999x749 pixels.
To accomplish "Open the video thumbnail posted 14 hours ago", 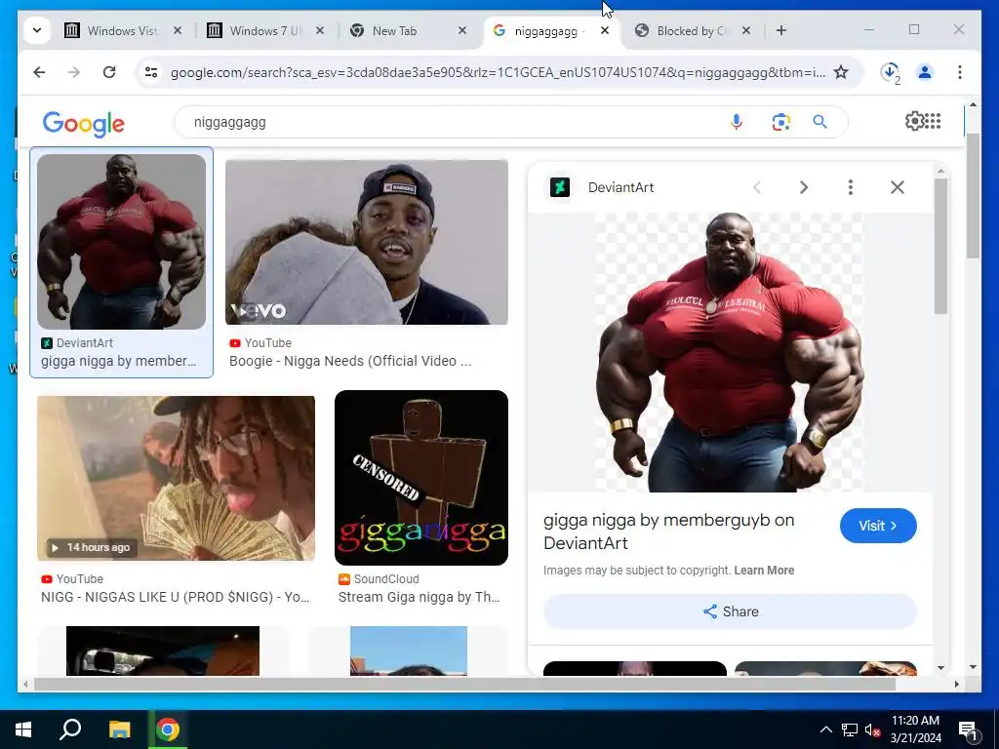I will click(176, 478).
